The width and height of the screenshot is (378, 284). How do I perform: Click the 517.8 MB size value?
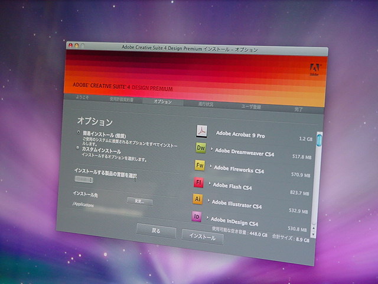point(302,157)
